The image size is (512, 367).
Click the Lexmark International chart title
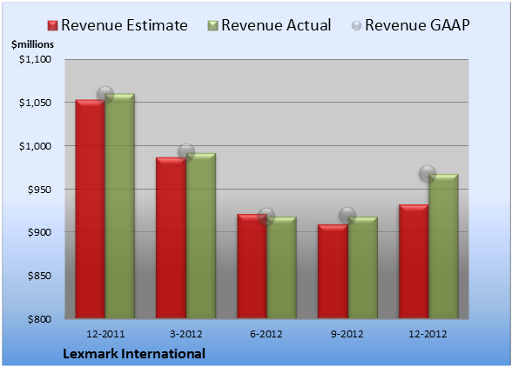134,354
